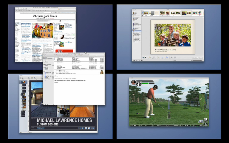Go to previous page arrow in iPhoto
This screenshot has width=229, height=143.
[x=200, y=57]
